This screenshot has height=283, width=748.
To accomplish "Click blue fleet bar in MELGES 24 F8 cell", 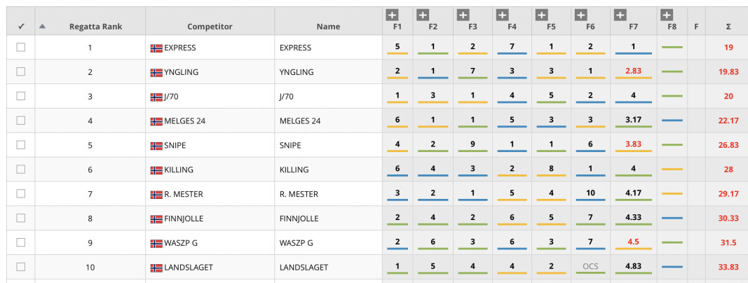I will pos(672,120).
